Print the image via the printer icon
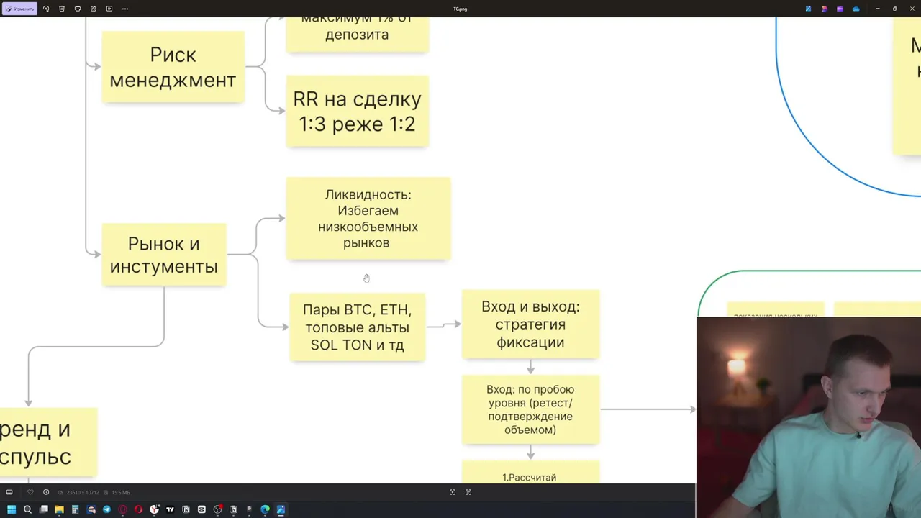 78,9
